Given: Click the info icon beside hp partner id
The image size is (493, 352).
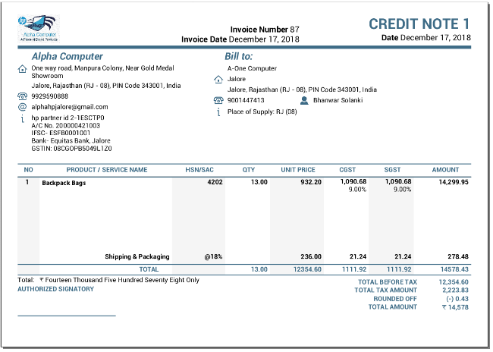Looking at the screenshot, I should coord(22,119).
